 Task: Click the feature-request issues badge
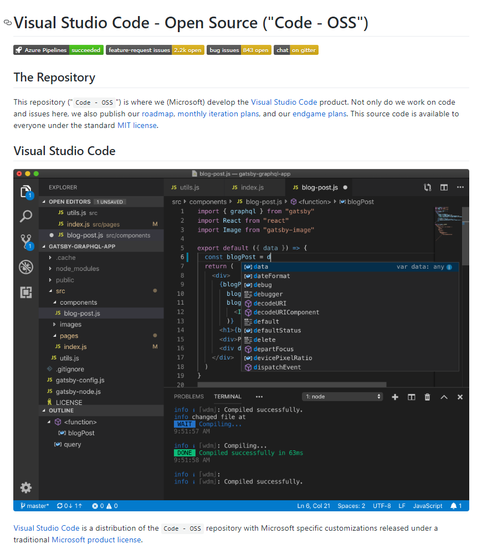(155, 50)
